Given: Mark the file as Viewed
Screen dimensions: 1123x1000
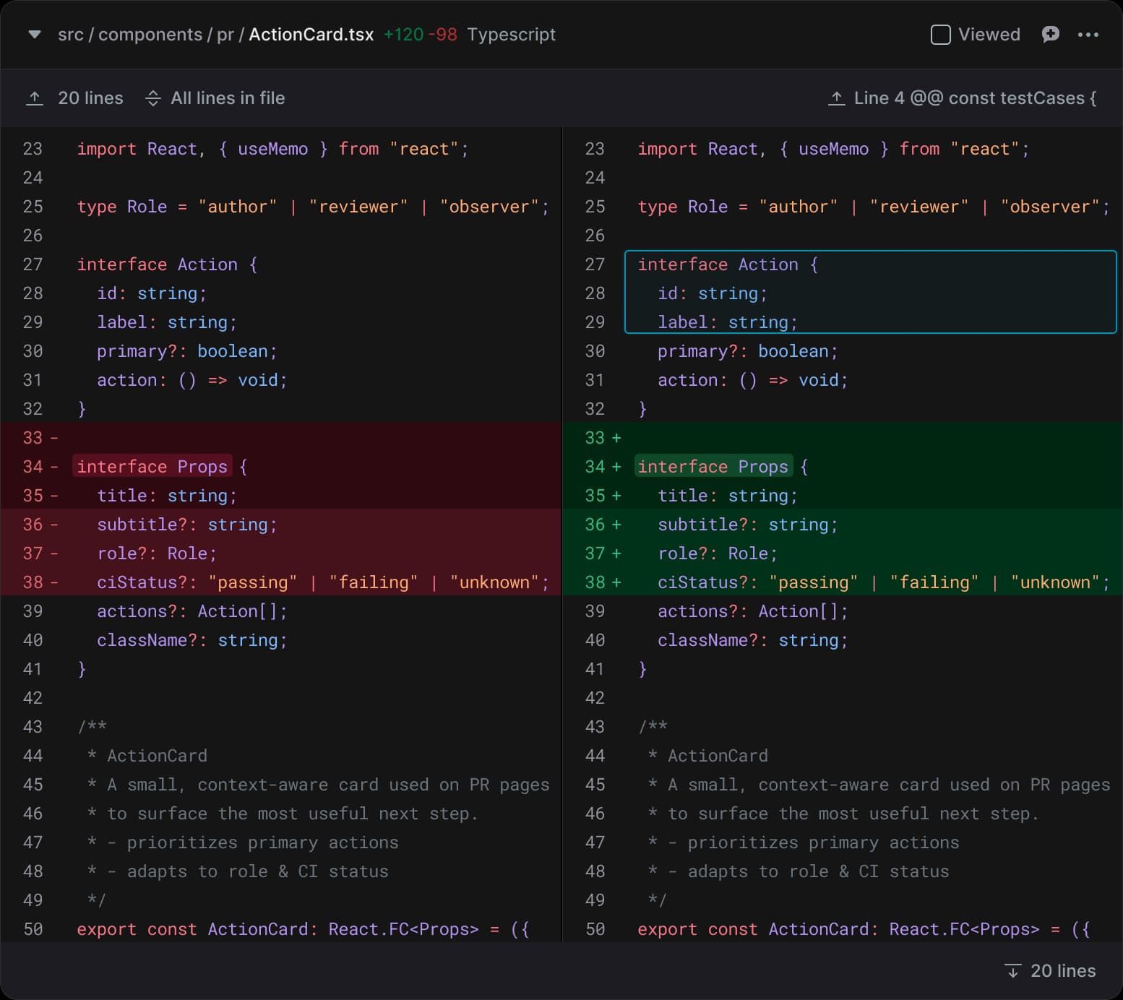Looking at the screenshot, I should 940,35.
